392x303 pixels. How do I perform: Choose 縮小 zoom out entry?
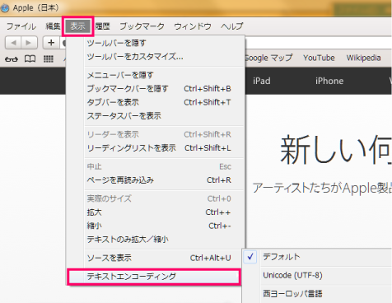164,226
